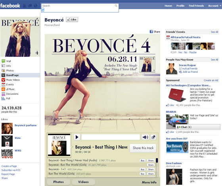This screenshot has width=222, height=186.
Task: Open the BandPage sidebar item
Action: click(x=20, y=75)
